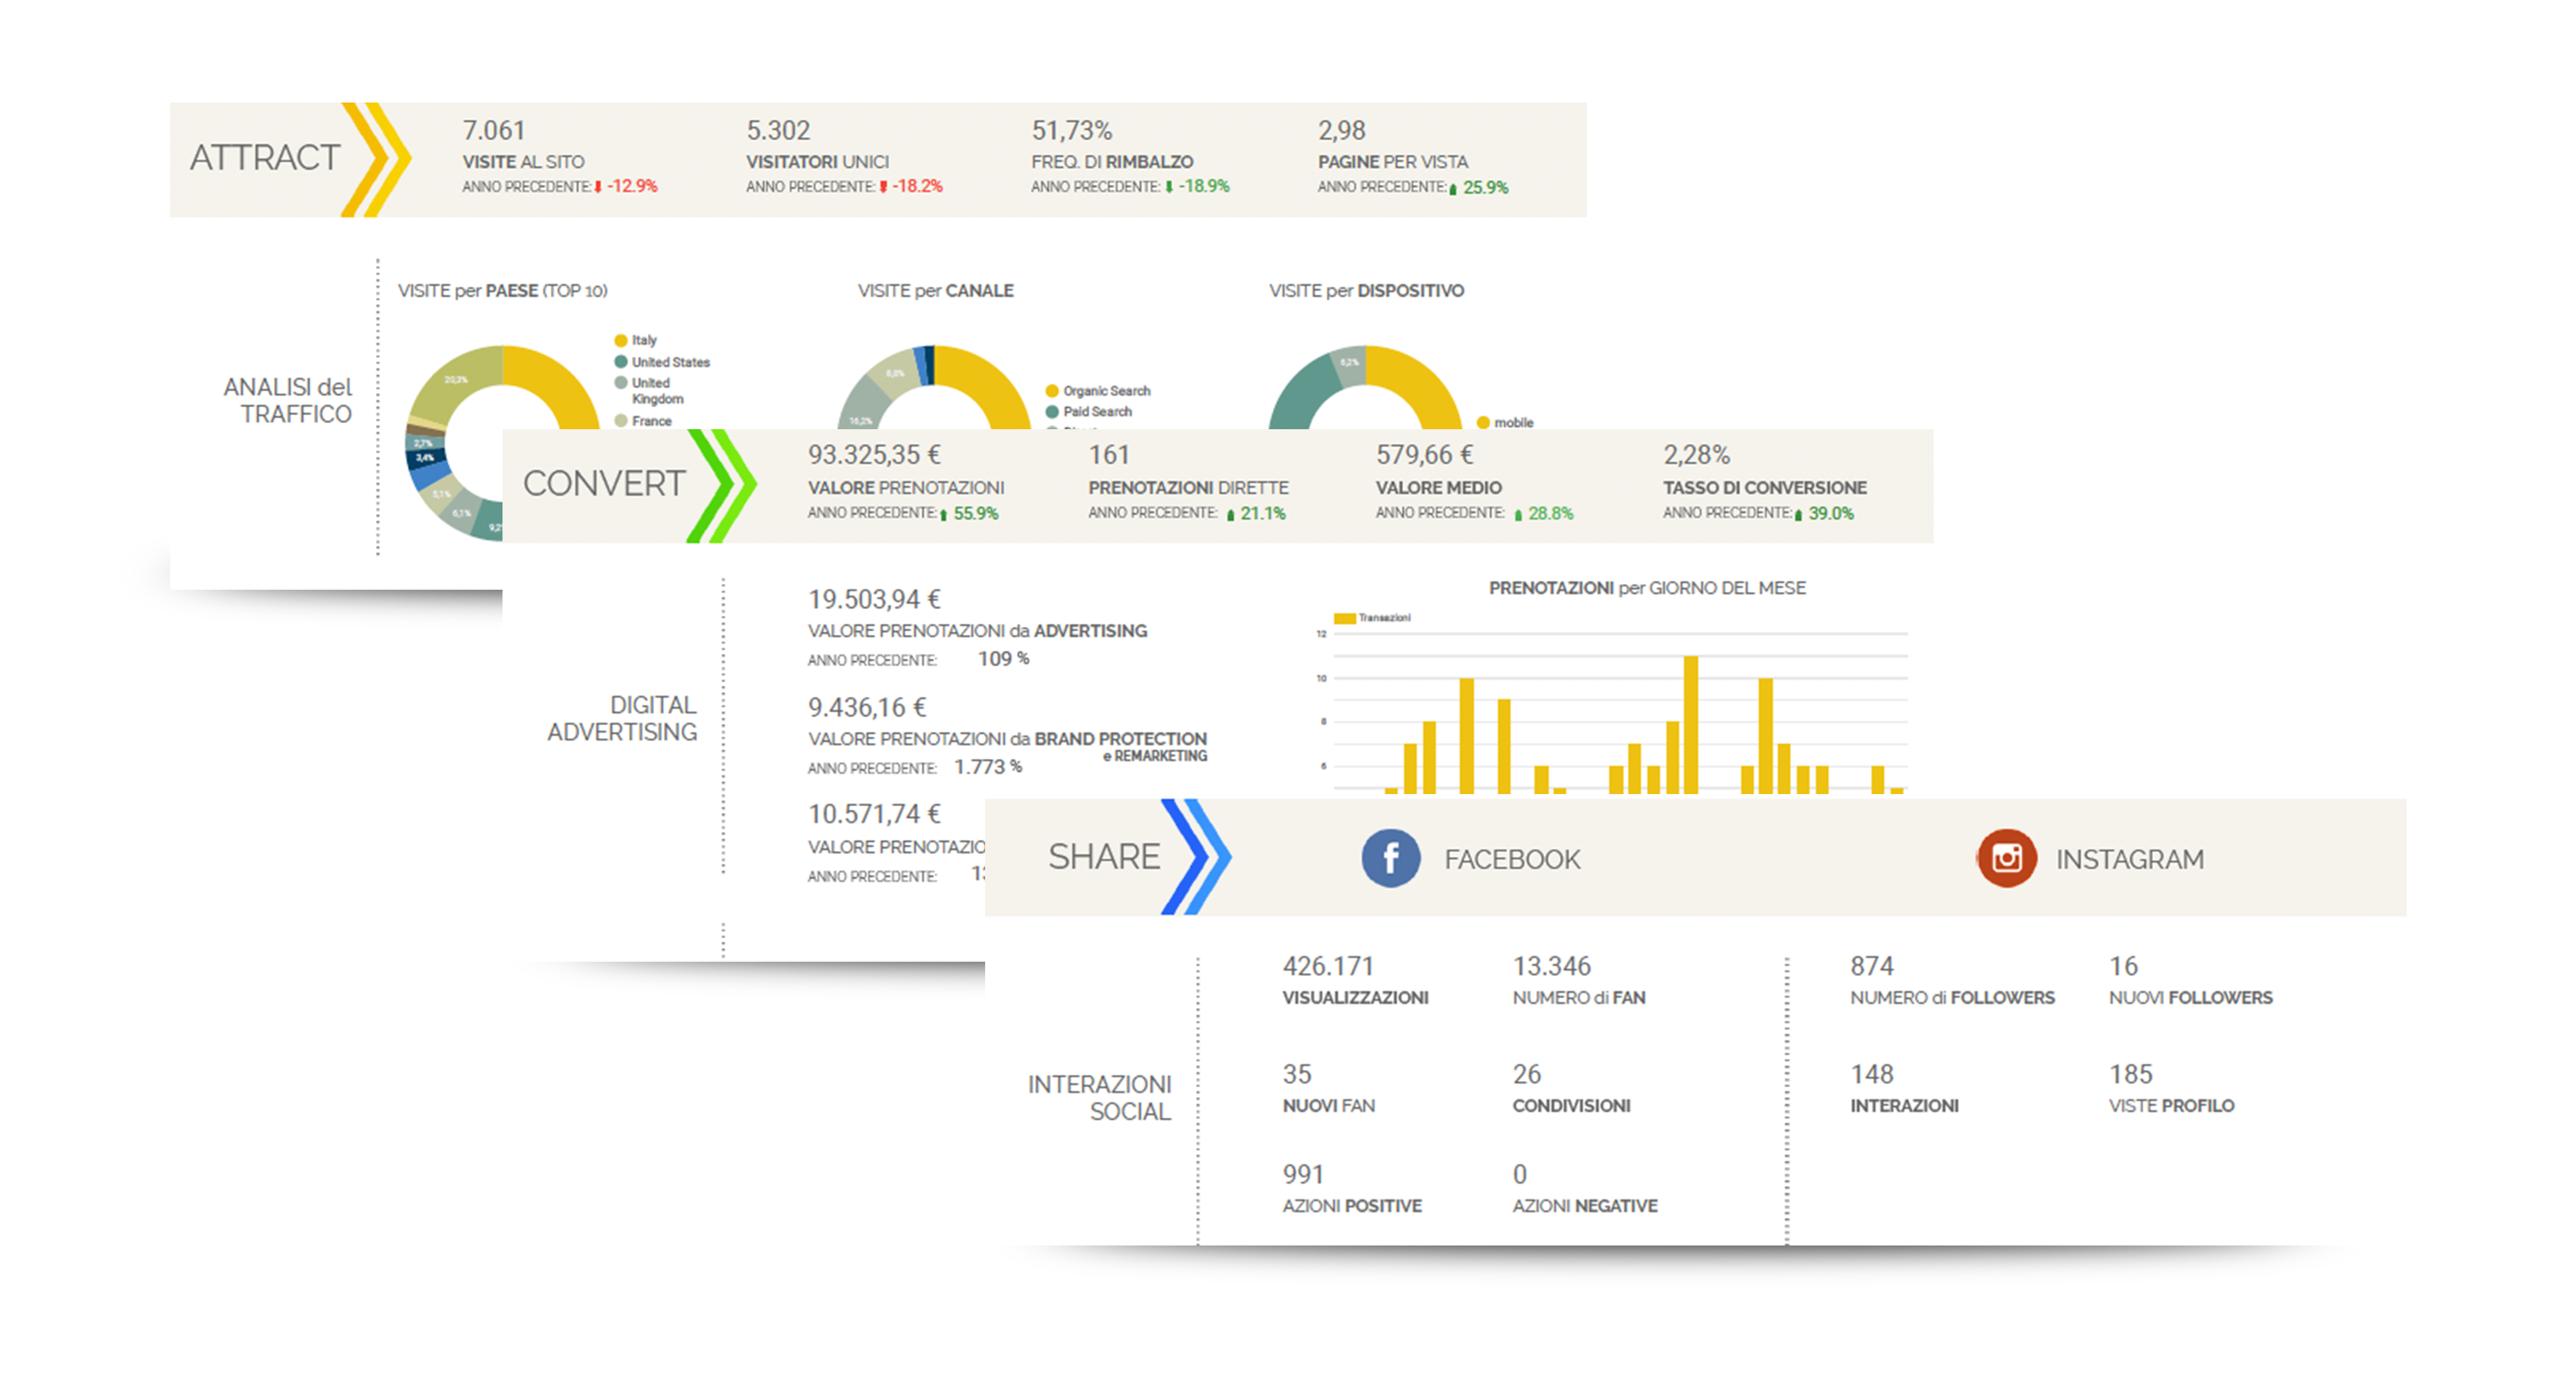Click the SHARE section heading
This screenshot has width=2576, height=1387.
[1104, 857]
